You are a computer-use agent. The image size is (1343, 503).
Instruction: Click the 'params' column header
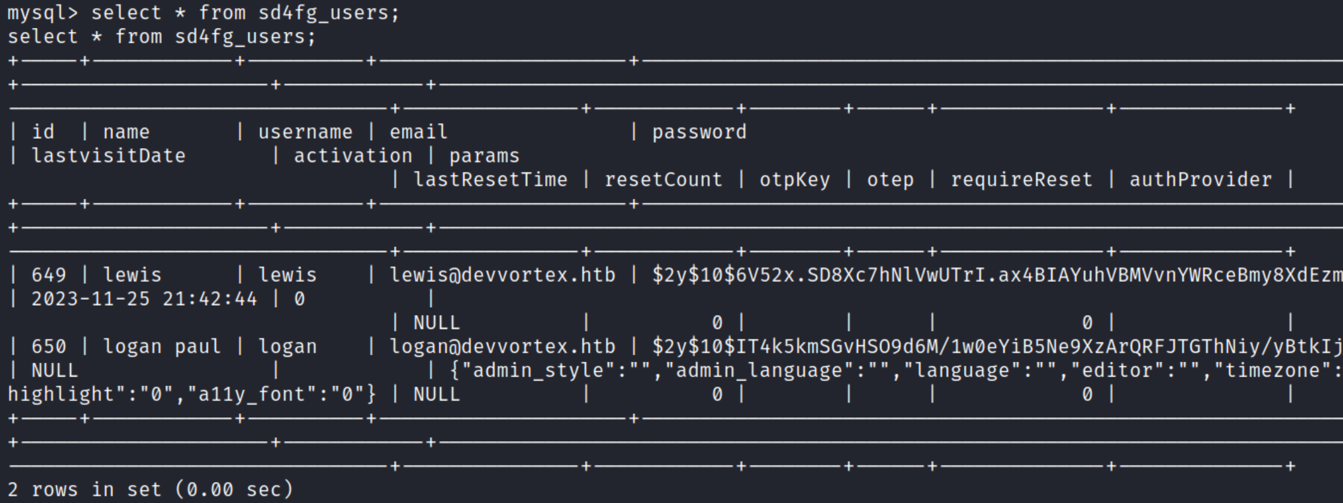click(484, 156)
